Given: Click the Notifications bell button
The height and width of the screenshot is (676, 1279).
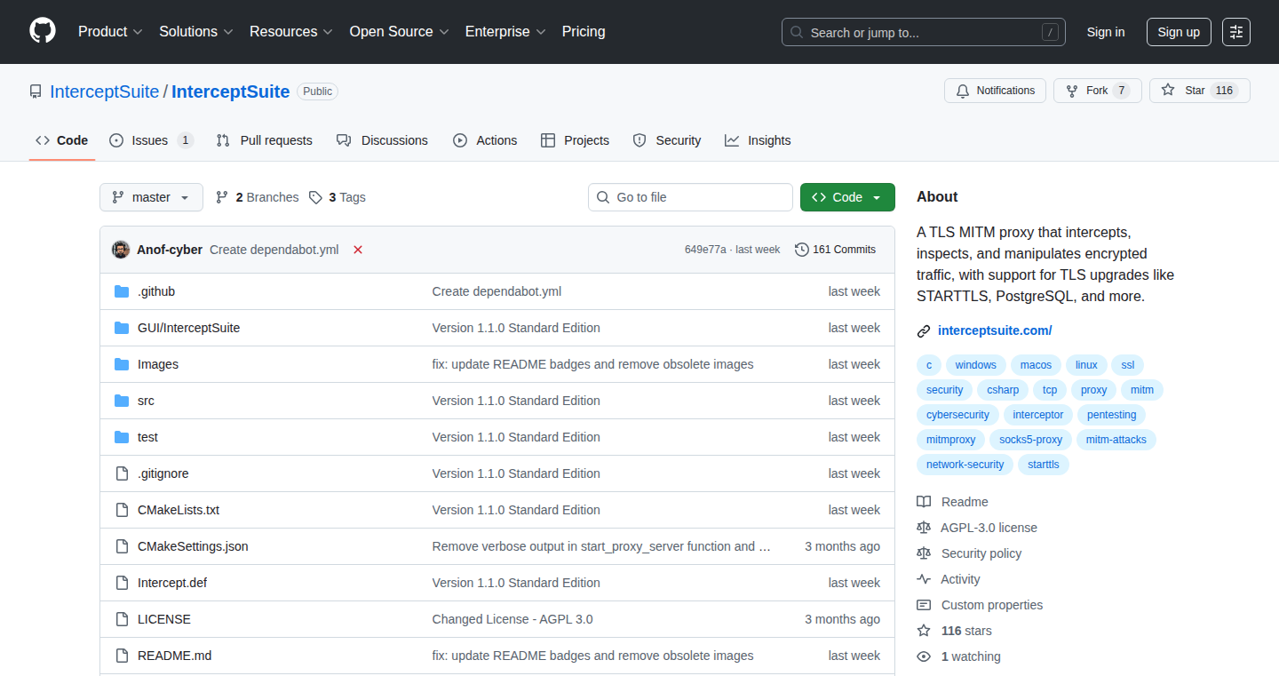Looking at the screenshot, I should [x=995, y=91].
